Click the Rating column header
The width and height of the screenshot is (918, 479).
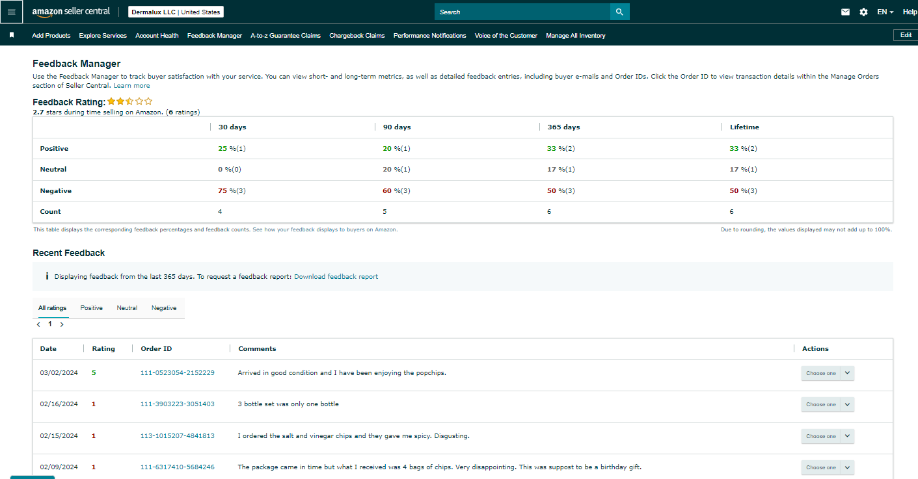[103, 349]
